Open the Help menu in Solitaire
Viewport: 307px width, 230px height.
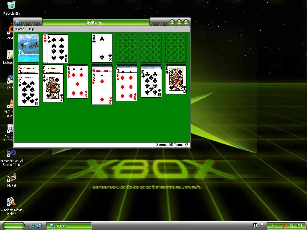tap(31, 29)
